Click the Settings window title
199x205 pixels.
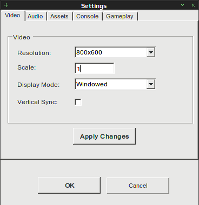[x=94, y=6]
